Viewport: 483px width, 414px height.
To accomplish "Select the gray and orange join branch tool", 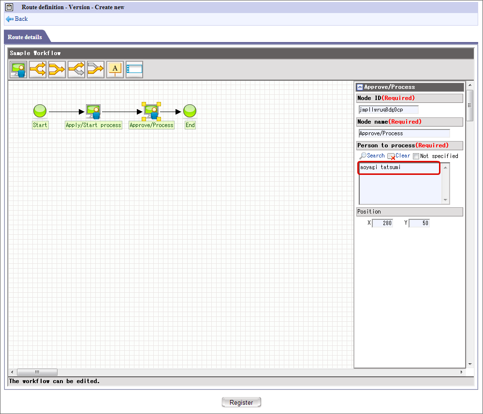I will [96, 69].
